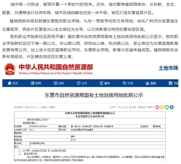This screenshot has width=181, height=164.
Task: Click the publish date 2020-02-11
Action: tap(31, 107)
